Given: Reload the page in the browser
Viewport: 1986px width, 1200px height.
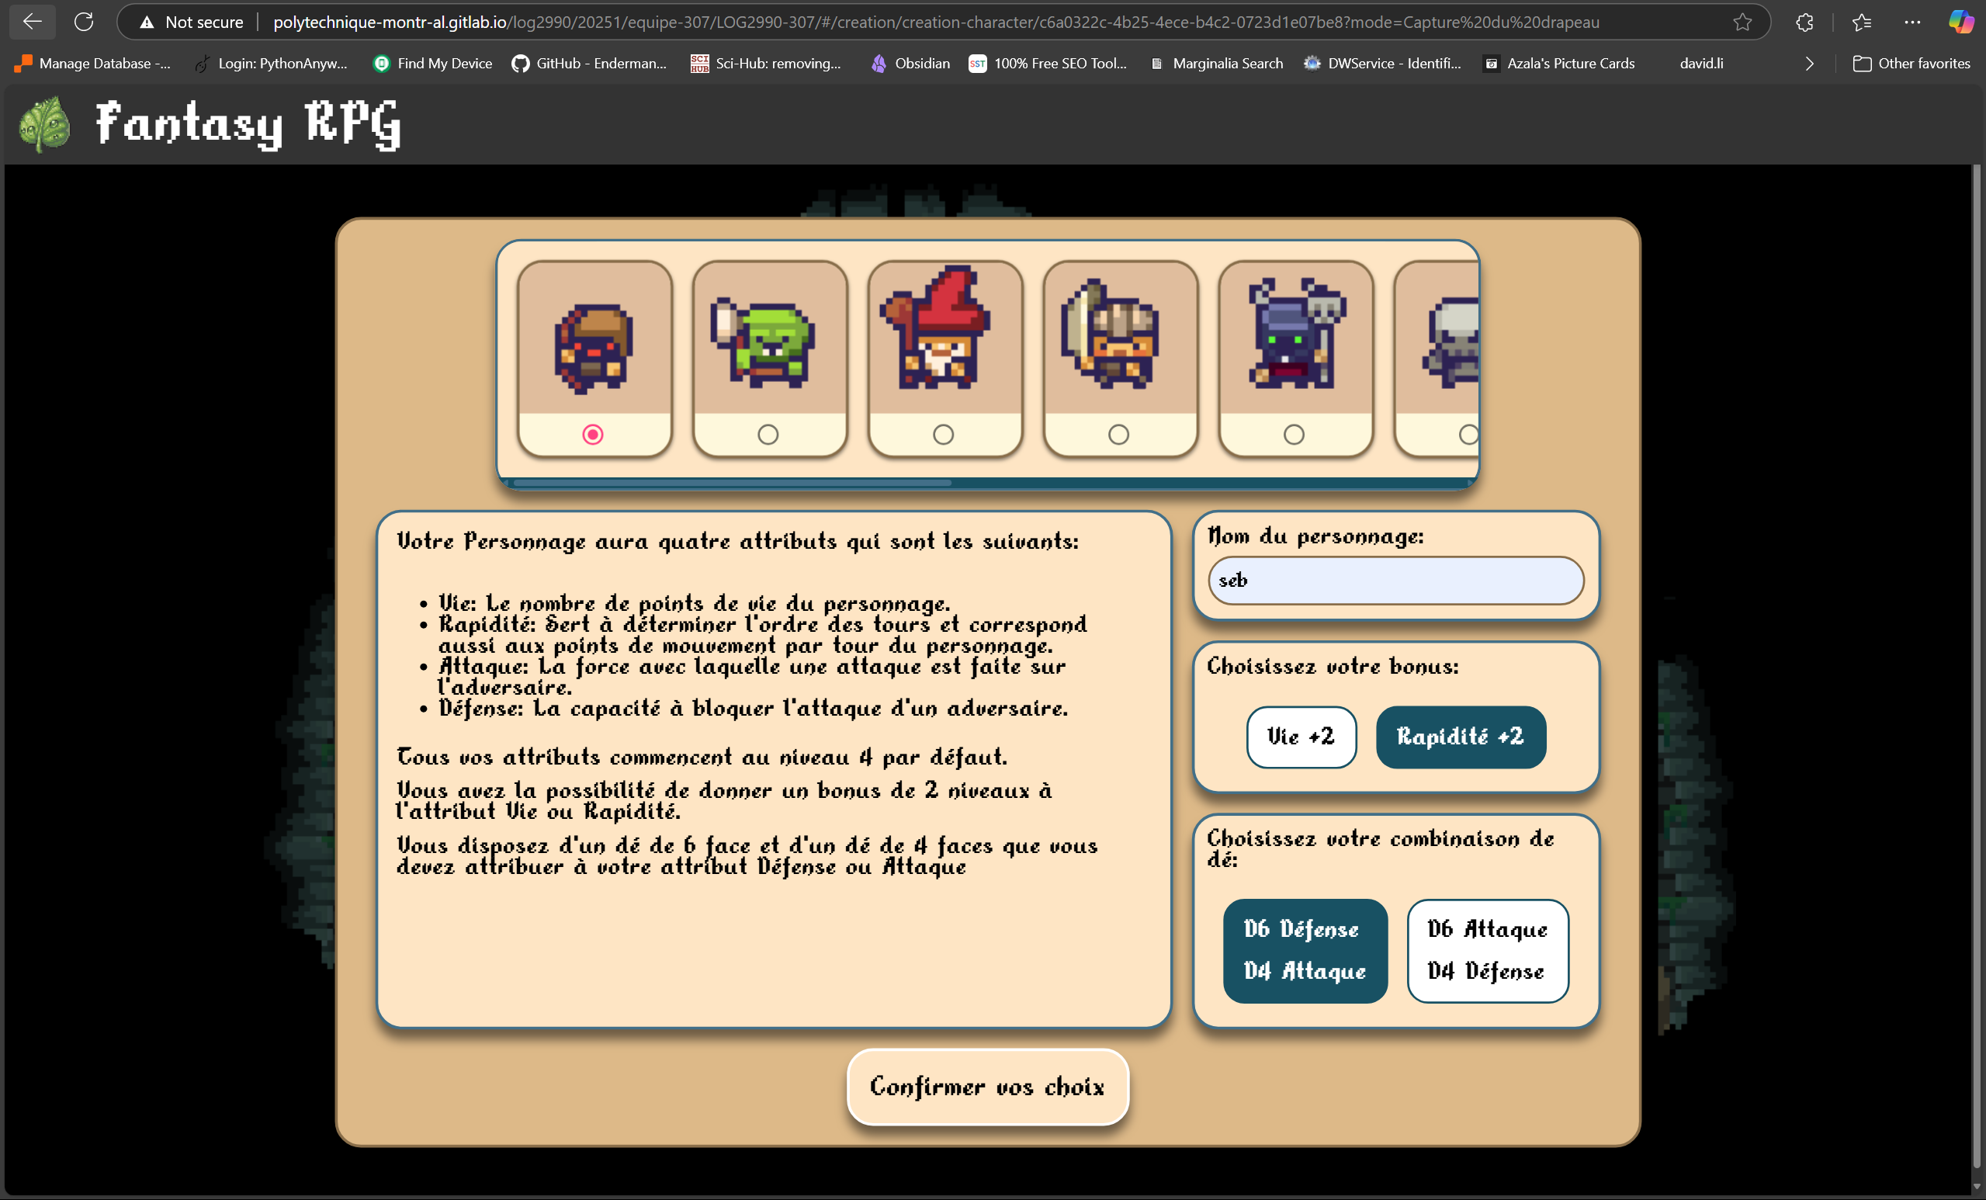Looking at the screenshot, I should (x=83, y=22).
